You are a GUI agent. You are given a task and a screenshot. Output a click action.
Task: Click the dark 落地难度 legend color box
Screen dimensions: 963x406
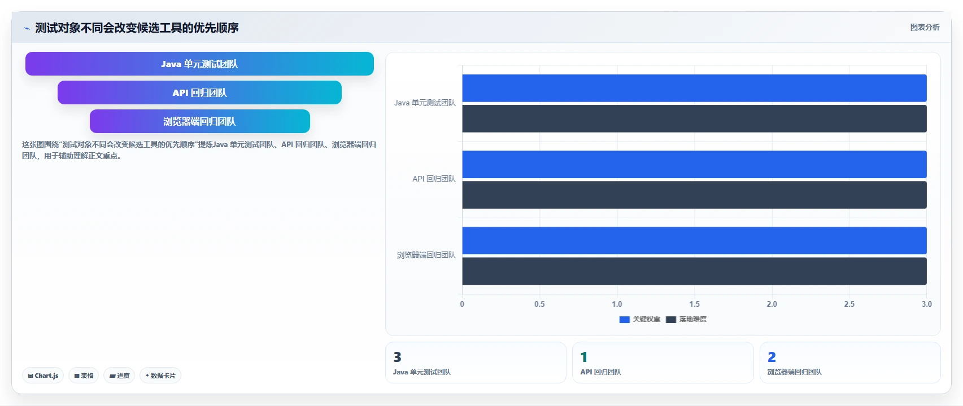click(671, 320)
